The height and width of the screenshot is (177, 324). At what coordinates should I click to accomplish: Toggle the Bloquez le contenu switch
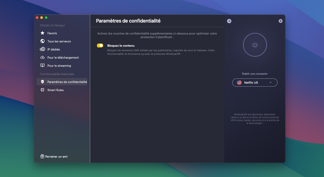tap(100, 46)
